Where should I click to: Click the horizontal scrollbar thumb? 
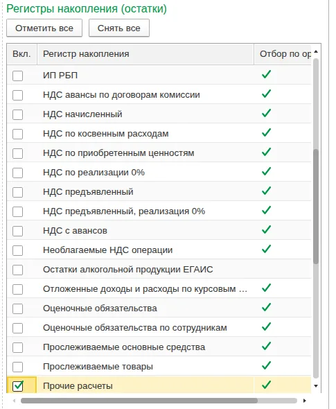[139, 401]
